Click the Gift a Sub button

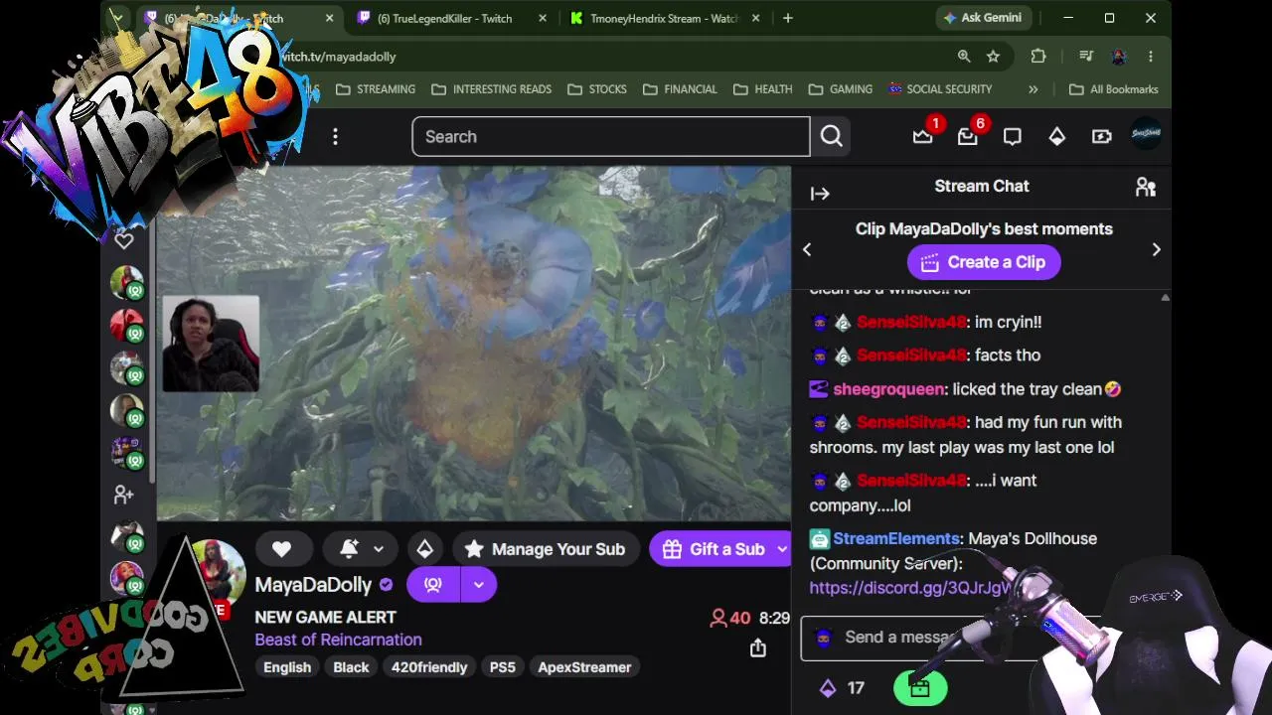(714, 549)
